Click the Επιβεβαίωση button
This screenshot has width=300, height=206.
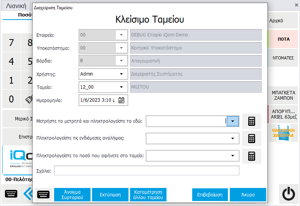pyautogui.click(x=210, y=195)
